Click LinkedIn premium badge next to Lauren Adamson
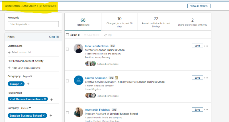This screenshot has height=122, width=229. (x=116, y=78)
